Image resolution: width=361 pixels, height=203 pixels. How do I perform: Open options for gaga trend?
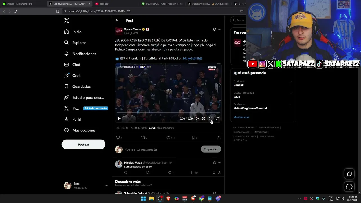coord(291,93)
